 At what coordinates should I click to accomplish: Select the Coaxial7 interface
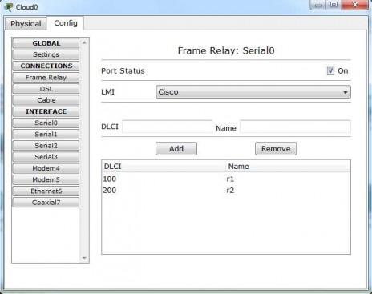(46, 203)
